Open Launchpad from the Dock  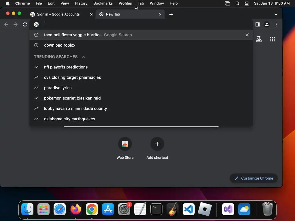pyautogui.click(x=44, y=209)
